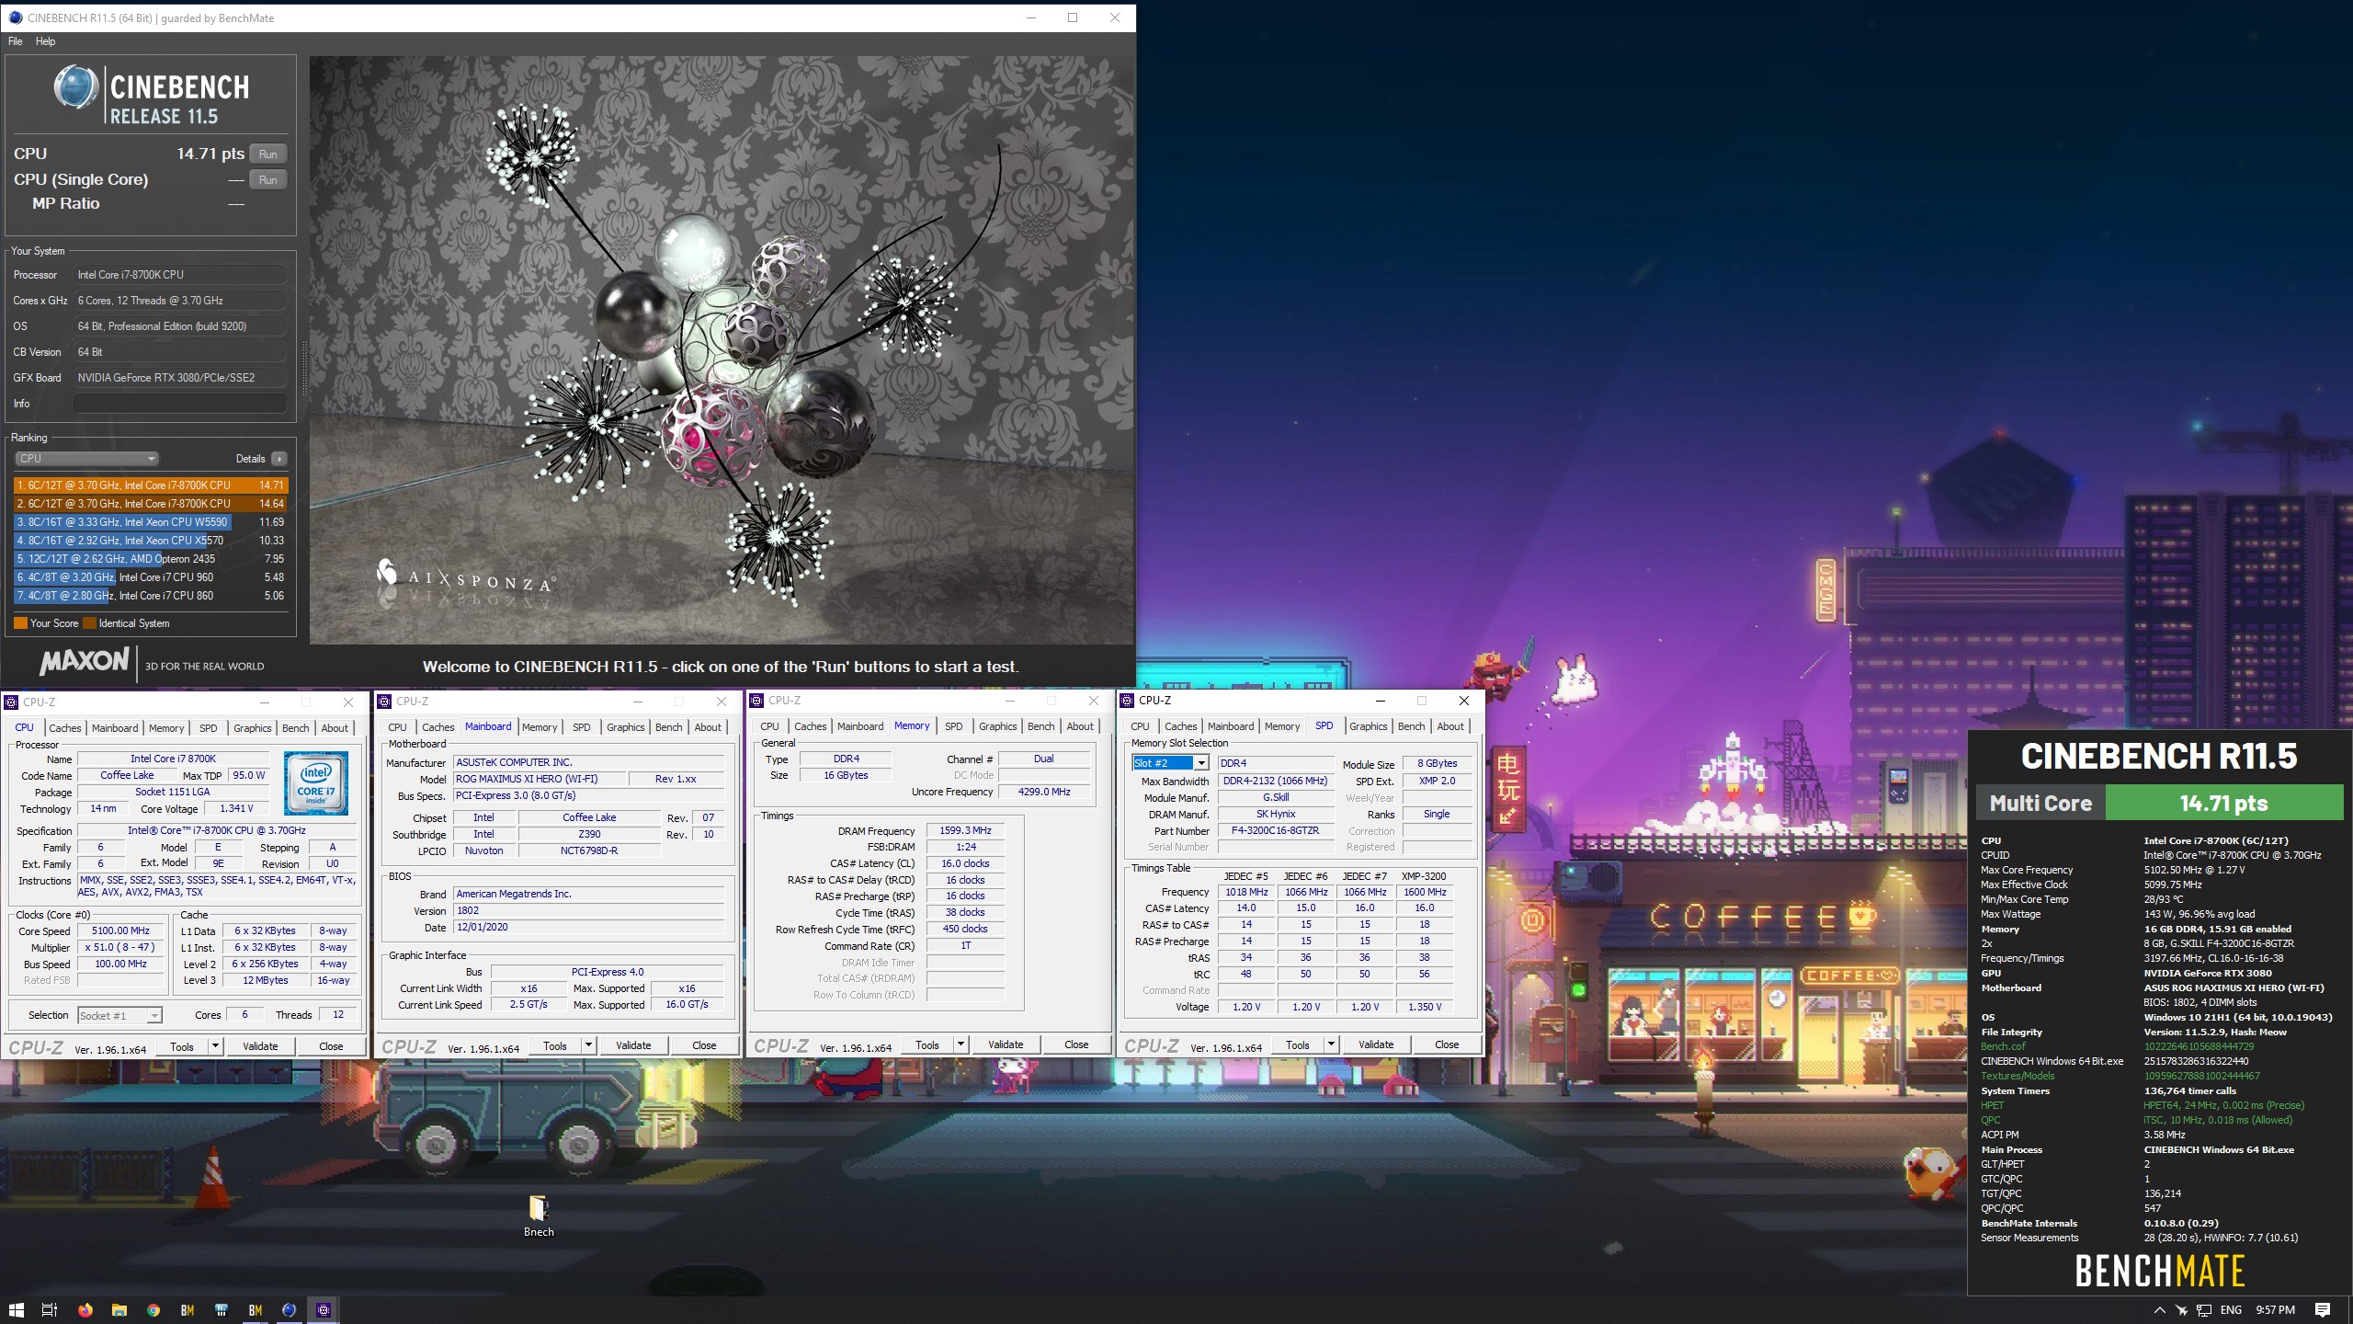The height and width of the screenshot is (1324, 2353).
Task: Open the Windows Start menu
Action: click(17, 1310)
